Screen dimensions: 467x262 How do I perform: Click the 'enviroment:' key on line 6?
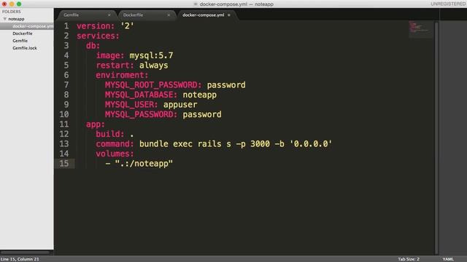coord(122,75)
